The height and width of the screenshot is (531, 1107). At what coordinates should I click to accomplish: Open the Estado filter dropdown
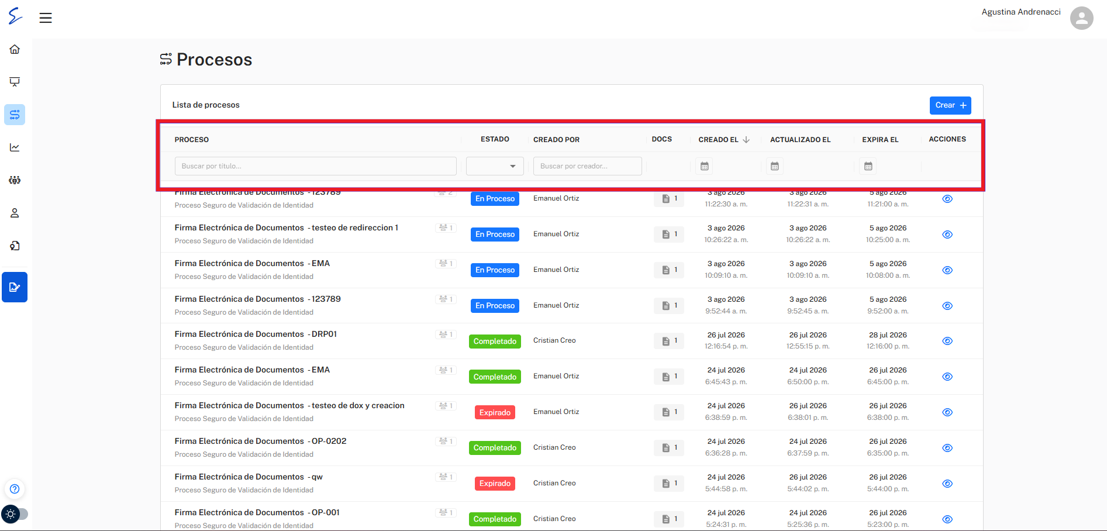[495, 166]
